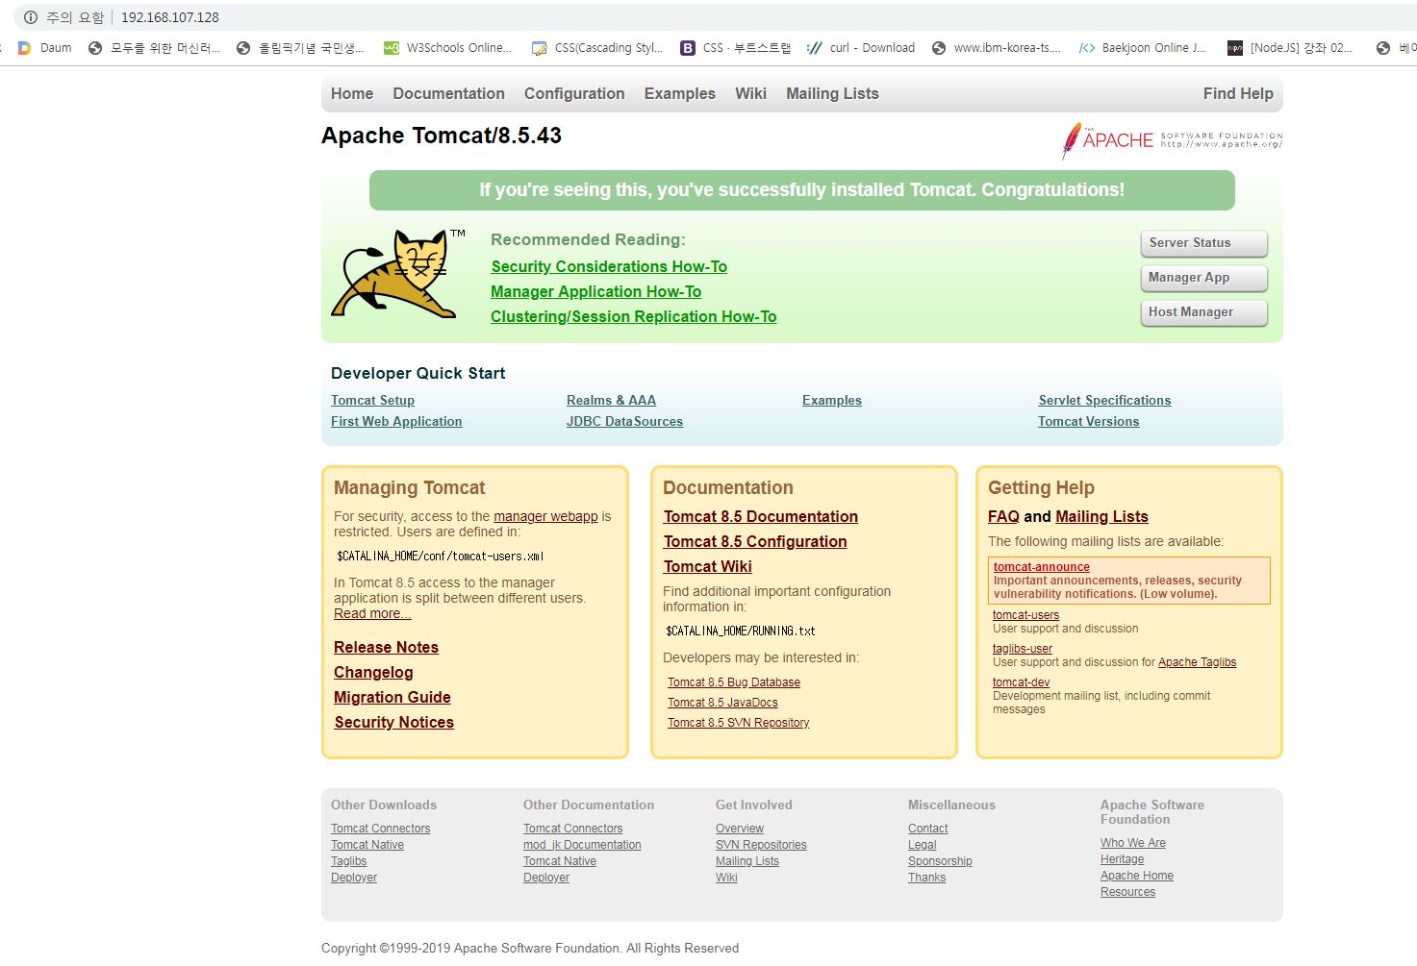The height and width of the screenshot is (966, 1417).
Task: Open Security Considerations How-To link
Action: (609, 267)
